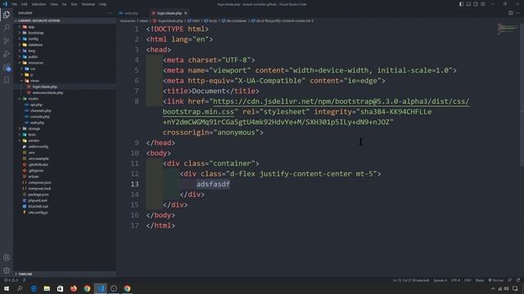Viewport: 524px width, 294px height.
Task: Open the Windows Start menu
Action: click(x=7, y=288)
